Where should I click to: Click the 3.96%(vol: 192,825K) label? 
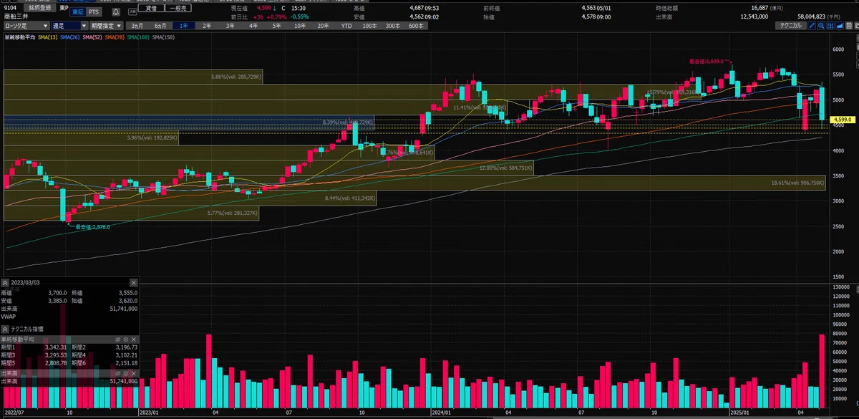pos(151,137)
